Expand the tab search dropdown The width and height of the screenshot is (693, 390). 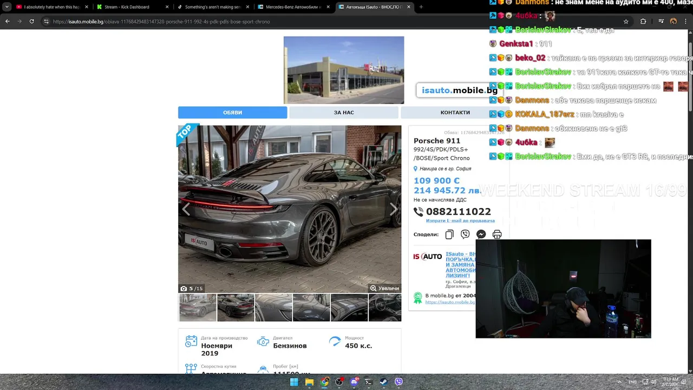tap(6, 7)
